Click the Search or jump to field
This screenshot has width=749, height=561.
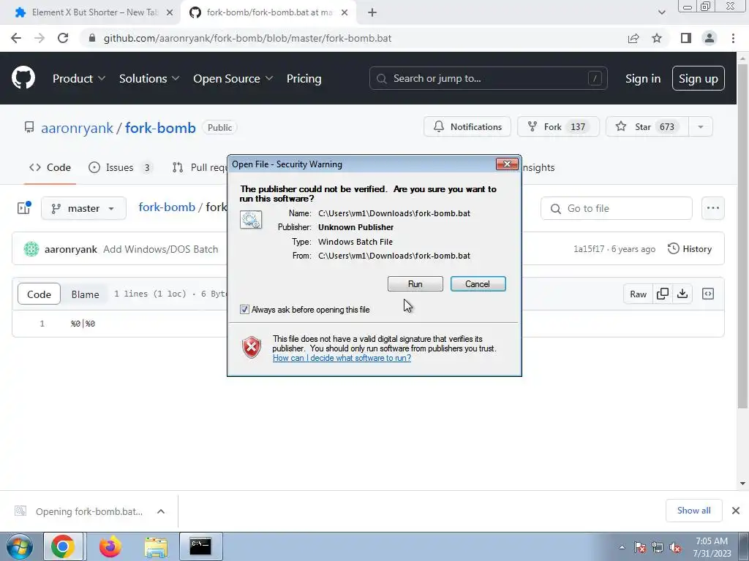pyautogui.click(x=488, y=78)
